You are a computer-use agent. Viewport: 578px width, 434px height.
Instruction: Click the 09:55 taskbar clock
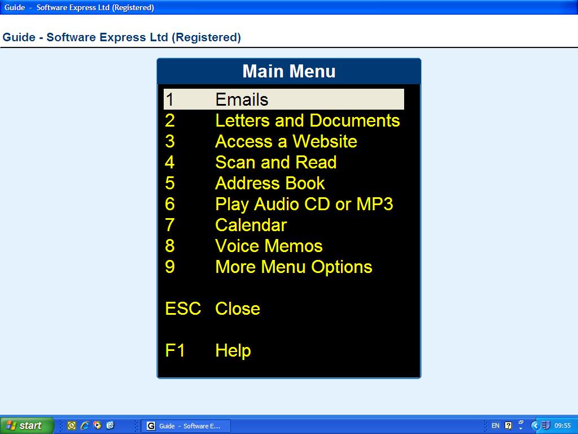coord(563,426)
